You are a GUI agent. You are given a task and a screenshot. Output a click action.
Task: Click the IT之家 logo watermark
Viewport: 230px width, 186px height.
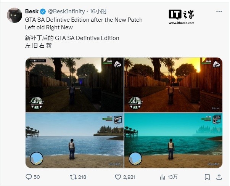coord(182,14)
